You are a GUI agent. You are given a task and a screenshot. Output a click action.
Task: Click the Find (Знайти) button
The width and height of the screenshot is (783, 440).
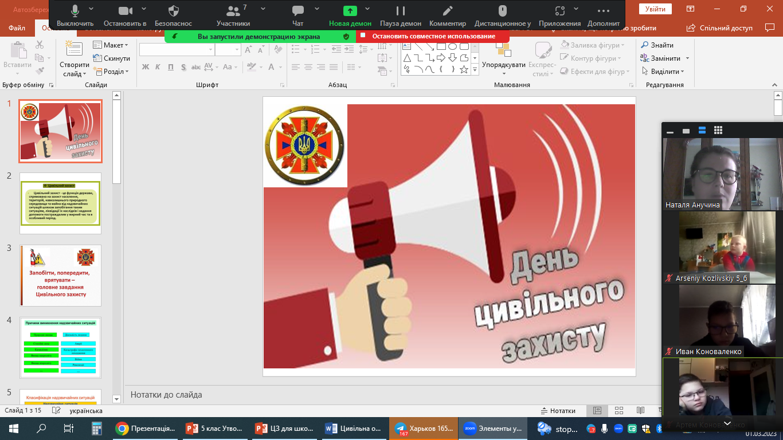click(657, 45)
